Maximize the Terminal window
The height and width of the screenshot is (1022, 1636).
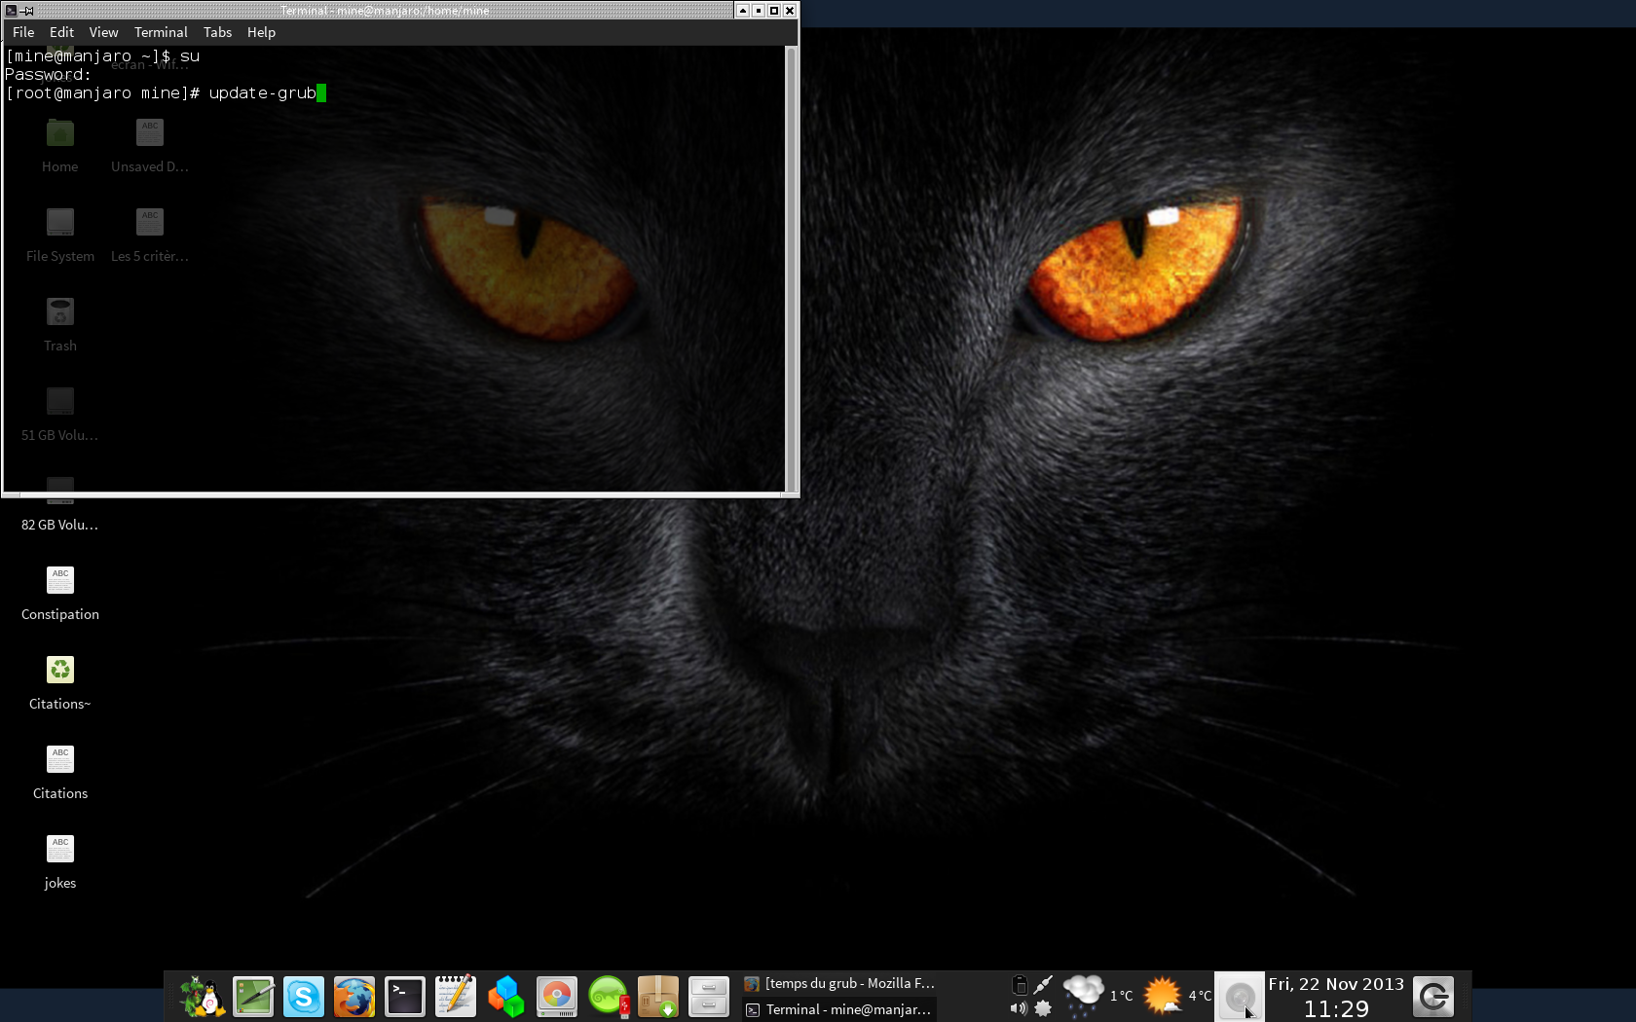(774, 11)
